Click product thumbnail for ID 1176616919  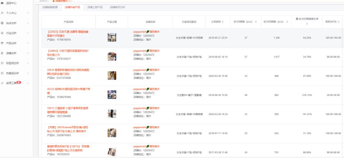112,37
